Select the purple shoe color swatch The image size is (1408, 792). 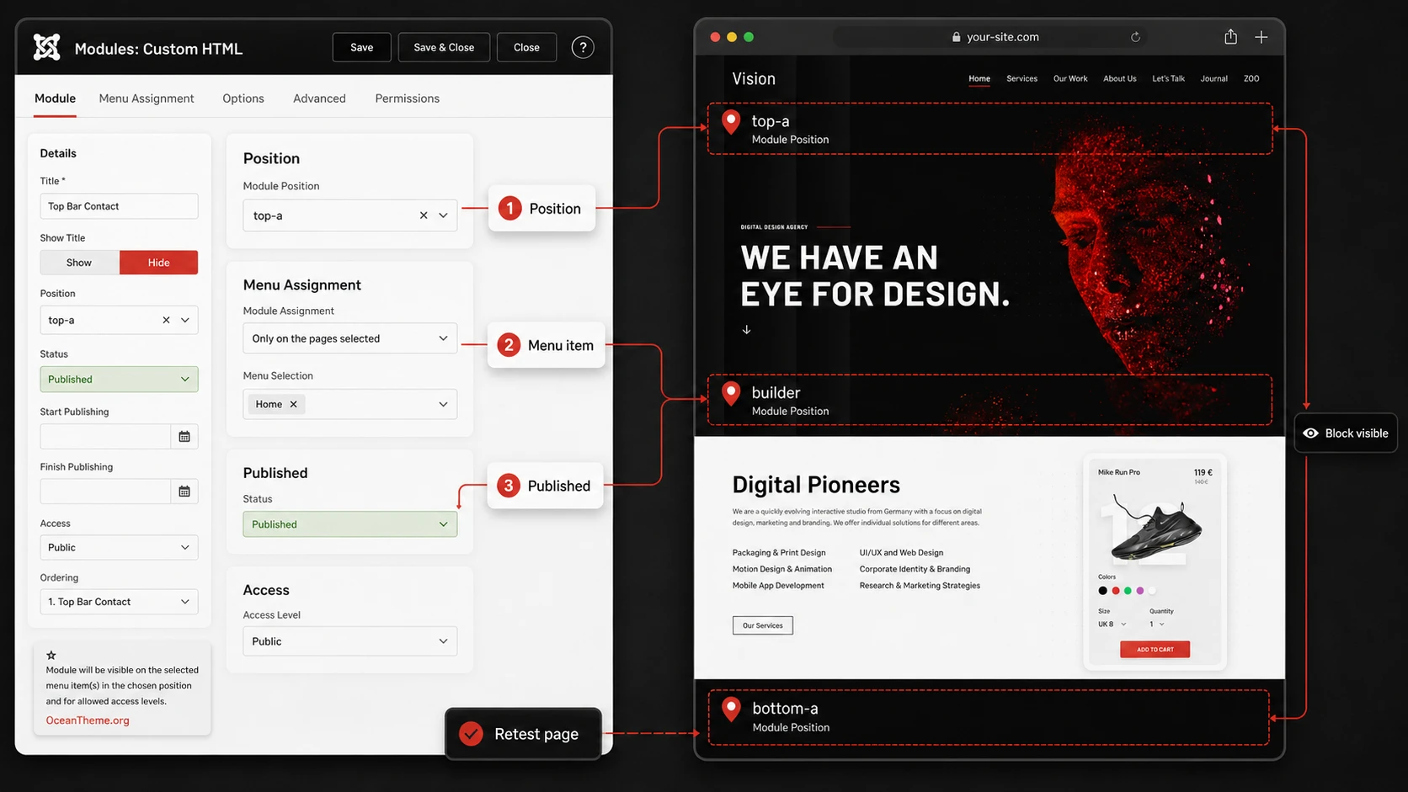coord(1140,591)
